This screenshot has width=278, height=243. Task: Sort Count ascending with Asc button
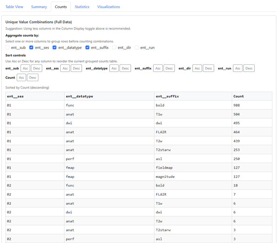point(21,78)
